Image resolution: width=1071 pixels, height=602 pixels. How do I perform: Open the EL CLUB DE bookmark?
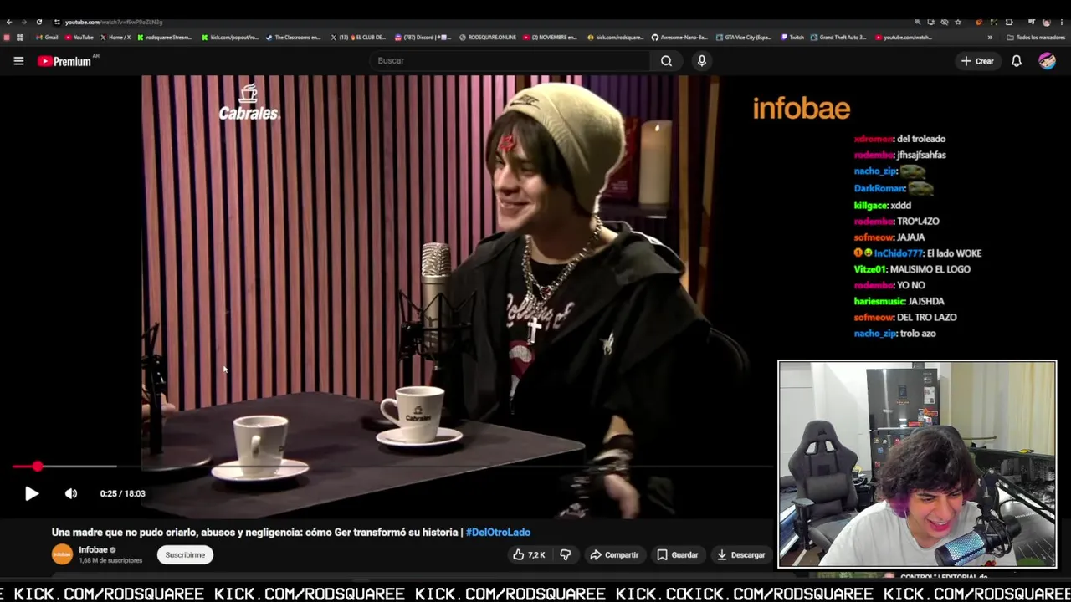358,38
